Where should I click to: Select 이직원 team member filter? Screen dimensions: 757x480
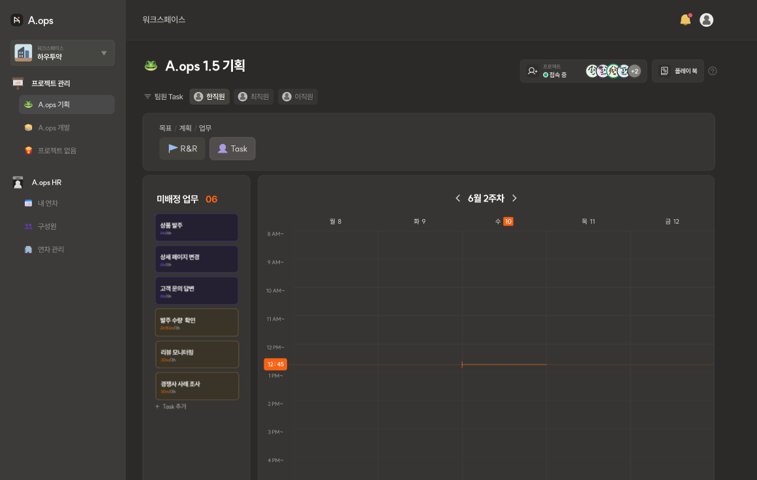[x=298, y=97]
